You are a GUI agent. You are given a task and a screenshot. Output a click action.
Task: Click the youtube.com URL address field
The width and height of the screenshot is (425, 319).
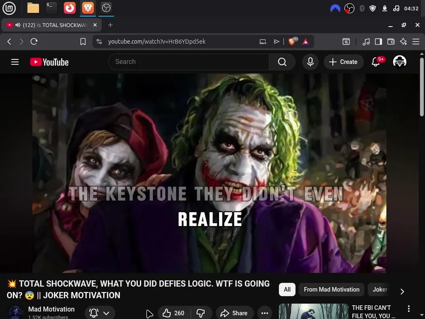point(157,42)
